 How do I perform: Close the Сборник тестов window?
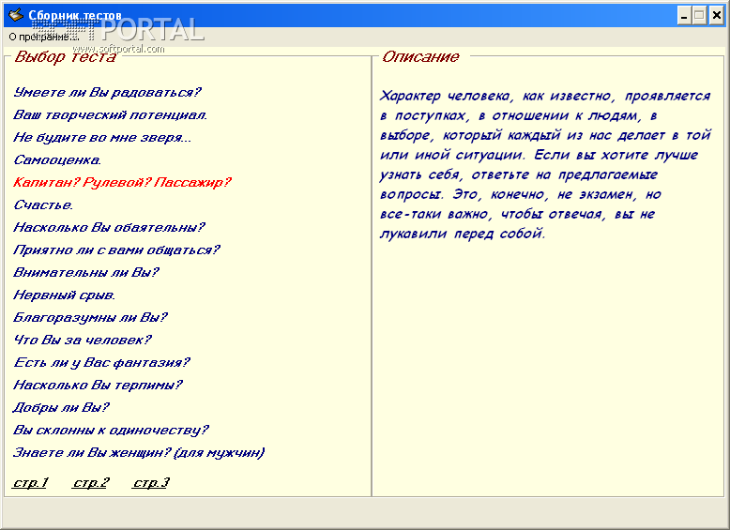click(x=716, y=15)
